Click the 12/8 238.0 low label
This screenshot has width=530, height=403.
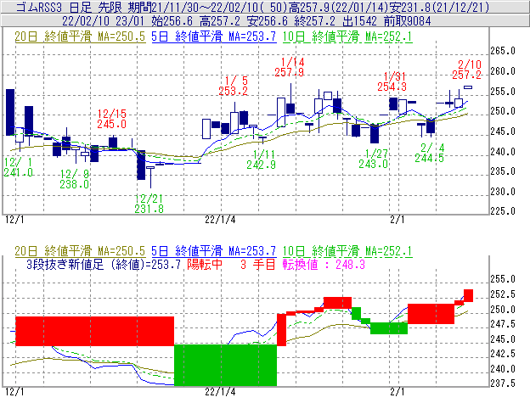(75, 179)
